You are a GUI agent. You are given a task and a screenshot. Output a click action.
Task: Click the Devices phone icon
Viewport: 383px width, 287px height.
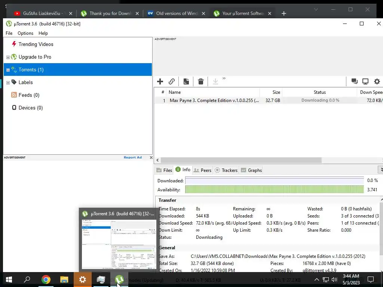click(14, 108)
